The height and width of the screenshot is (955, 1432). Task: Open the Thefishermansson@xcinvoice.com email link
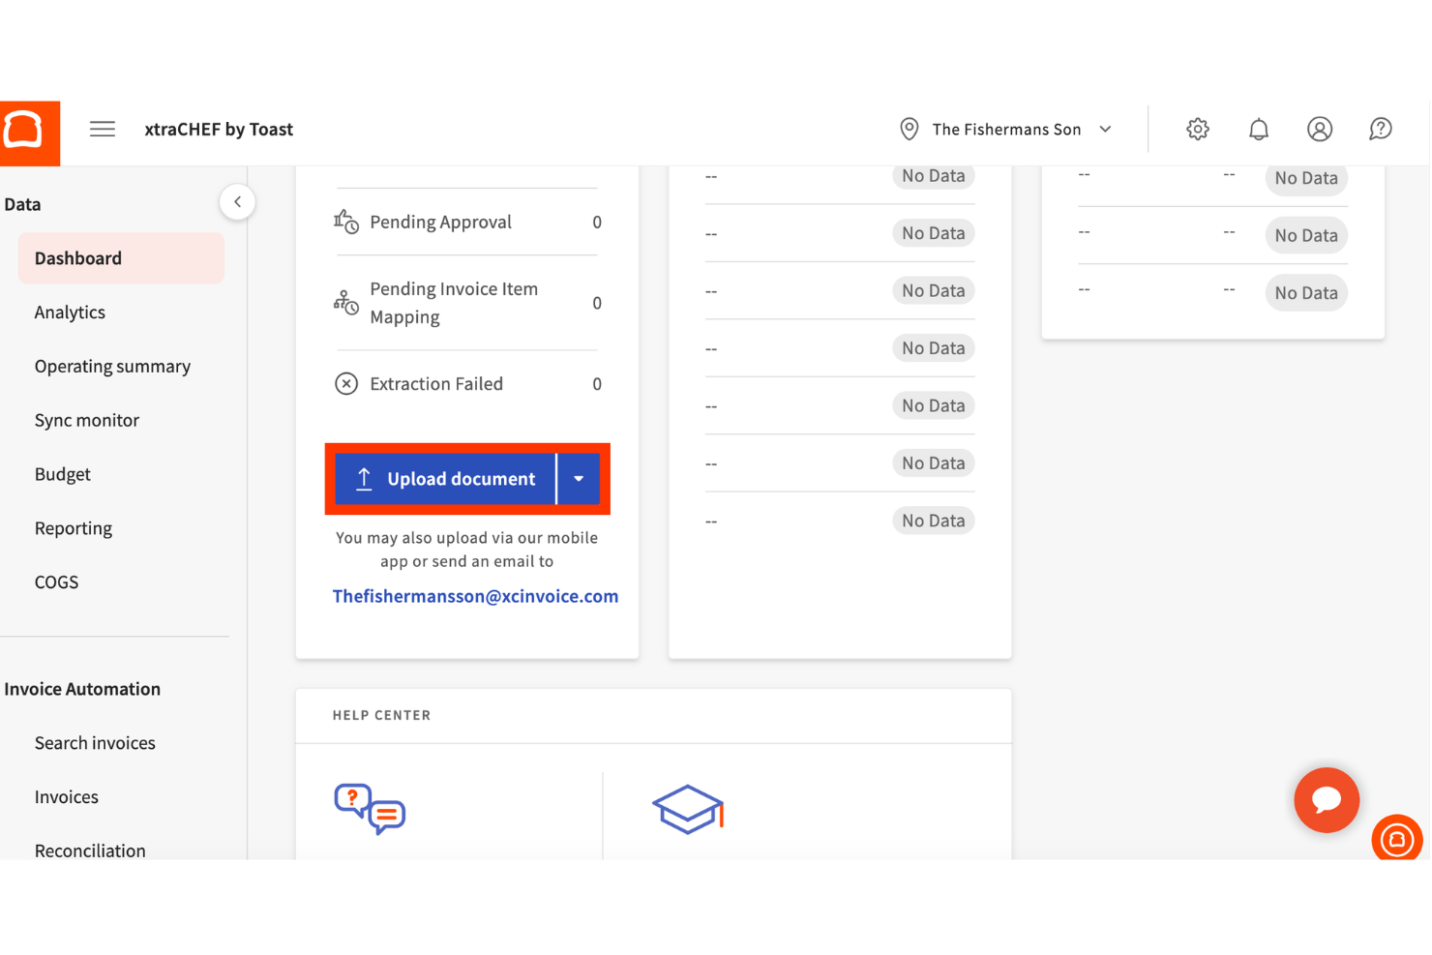click(475, 596)
